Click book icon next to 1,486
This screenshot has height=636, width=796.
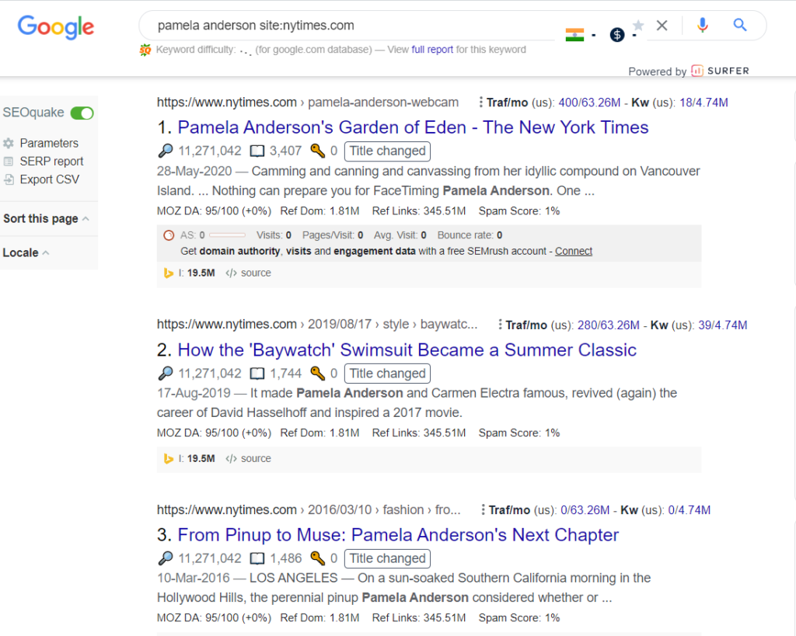pos(257,559)
